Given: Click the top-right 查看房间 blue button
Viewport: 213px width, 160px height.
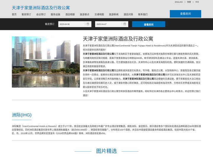Looking at the screenshot, I should [185, 14].
